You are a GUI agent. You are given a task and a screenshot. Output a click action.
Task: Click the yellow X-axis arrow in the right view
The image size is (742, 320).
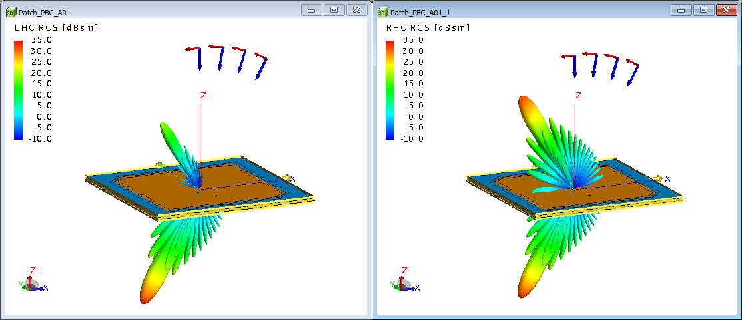[x=659, y=178]
